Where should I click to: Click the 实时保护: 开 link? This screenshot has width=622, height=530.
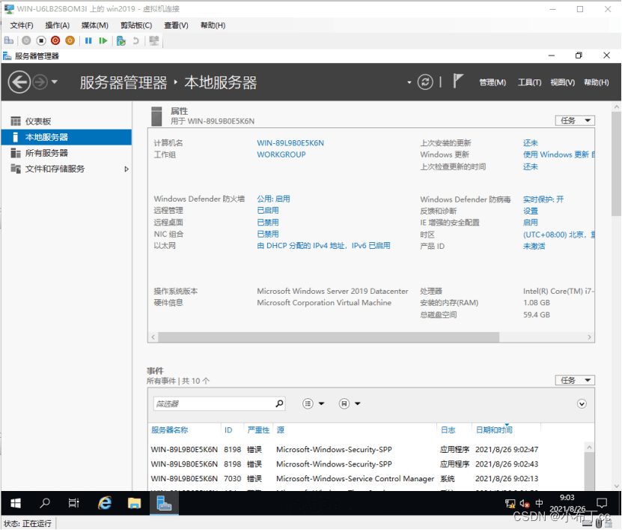[543, 199]
